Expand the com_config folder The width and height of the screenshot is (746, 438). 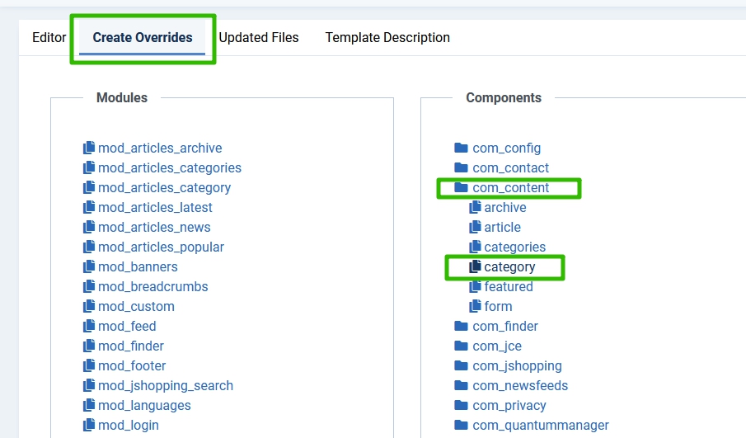(462, 148)
